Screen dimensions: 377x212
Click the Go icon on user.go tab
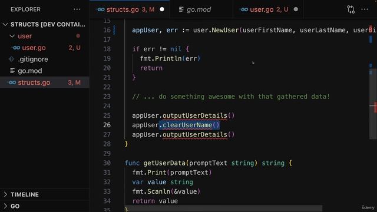coord(244,9)
